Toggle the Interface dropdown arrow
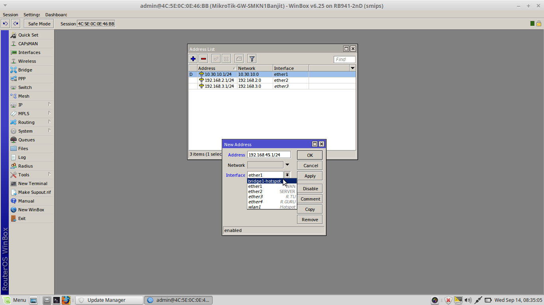The image size is (544, 305). 287,175
